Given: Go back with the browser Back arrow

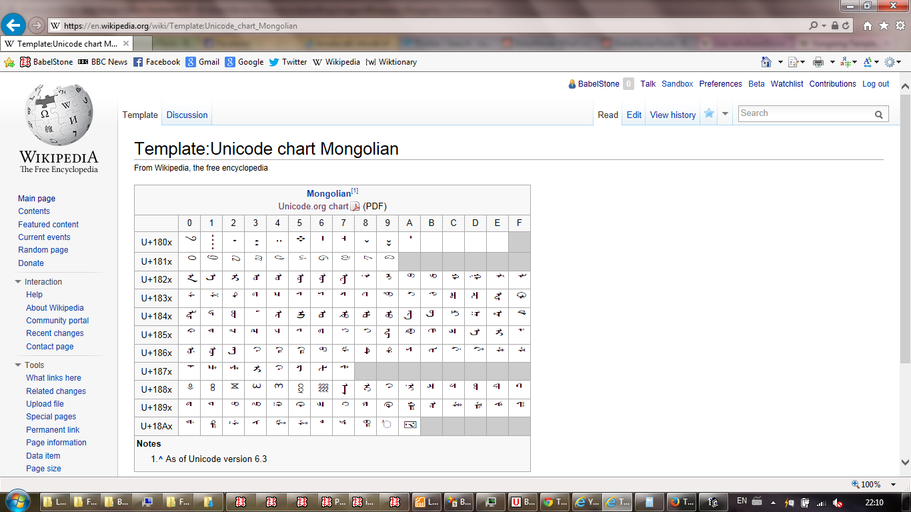Looking at the screenshot, I should [x=13, y=25].
